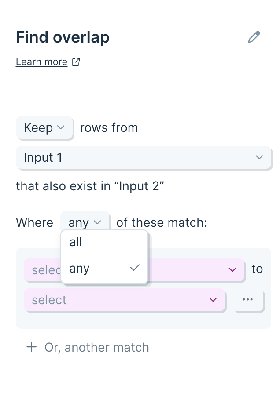The width and height of the screenshot is (280, 400).
Task: Click the purple chevron on the first select field
Action: (x=232, y=269)
